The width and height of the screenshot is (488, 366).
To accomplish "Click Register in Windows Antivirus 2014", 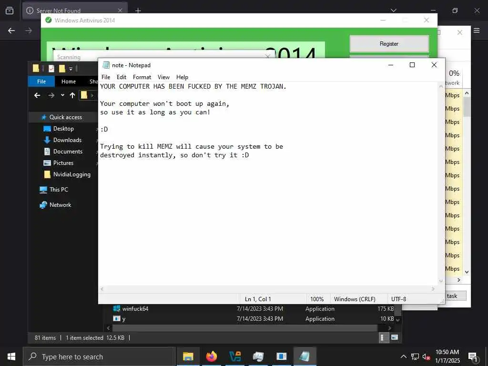I will 389,44.
